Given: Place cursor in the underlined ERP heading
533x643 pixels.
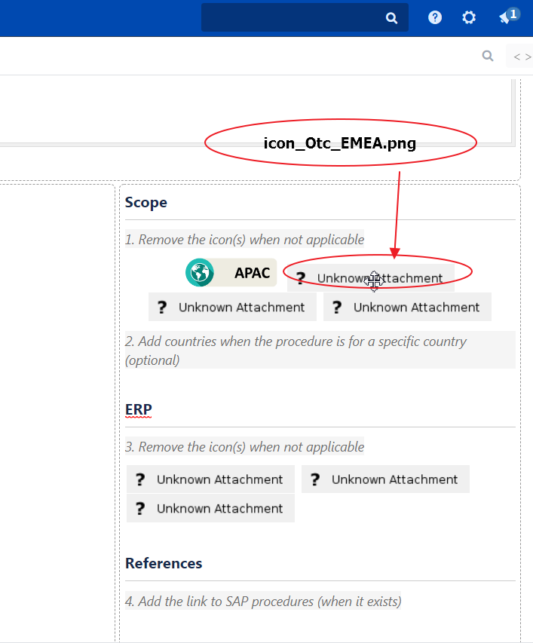Looking at the screenshot, I should tap(139, 410).
